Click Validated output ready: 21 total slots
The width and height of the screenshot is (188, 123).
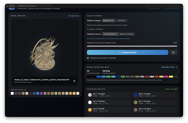(103, 58)
